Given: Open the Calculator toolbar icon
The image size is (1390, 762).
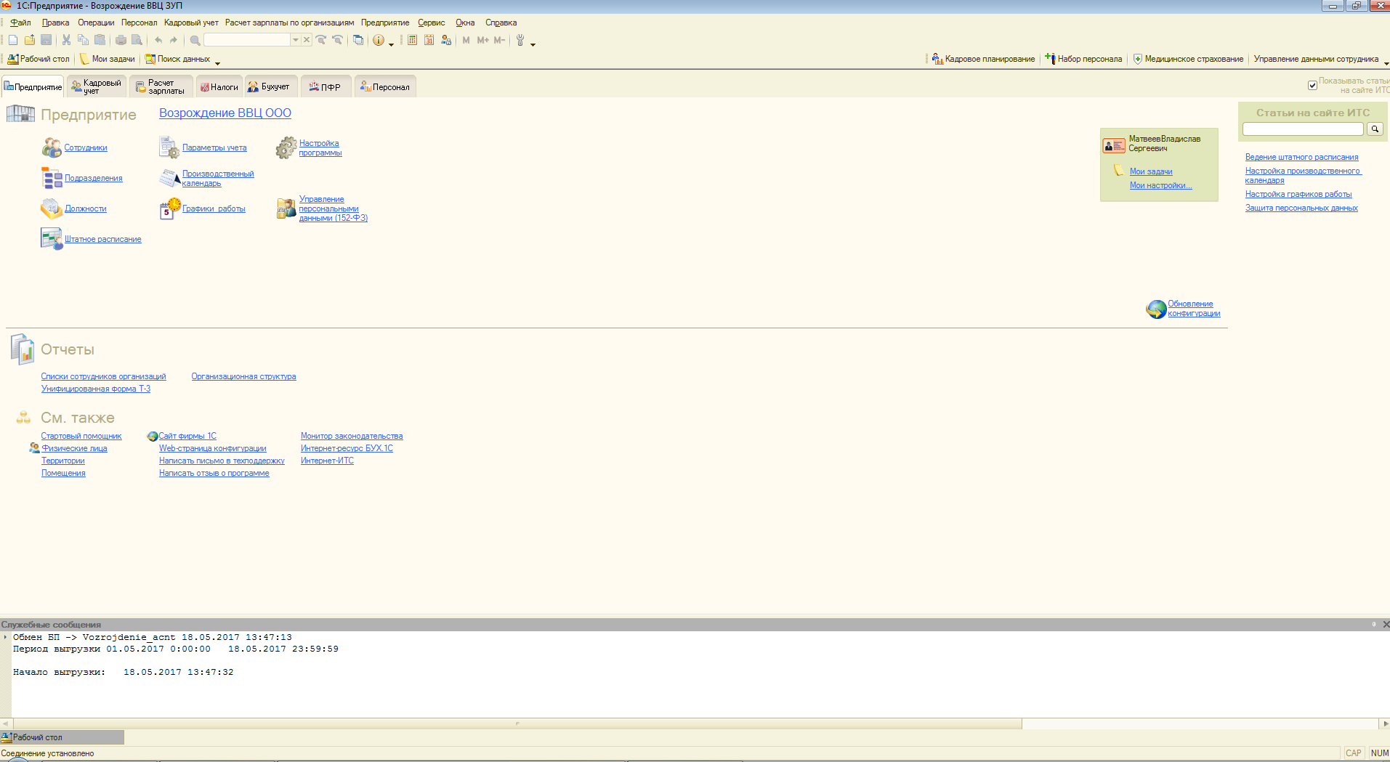Looking at the screenshot, I should pos(412,40).
